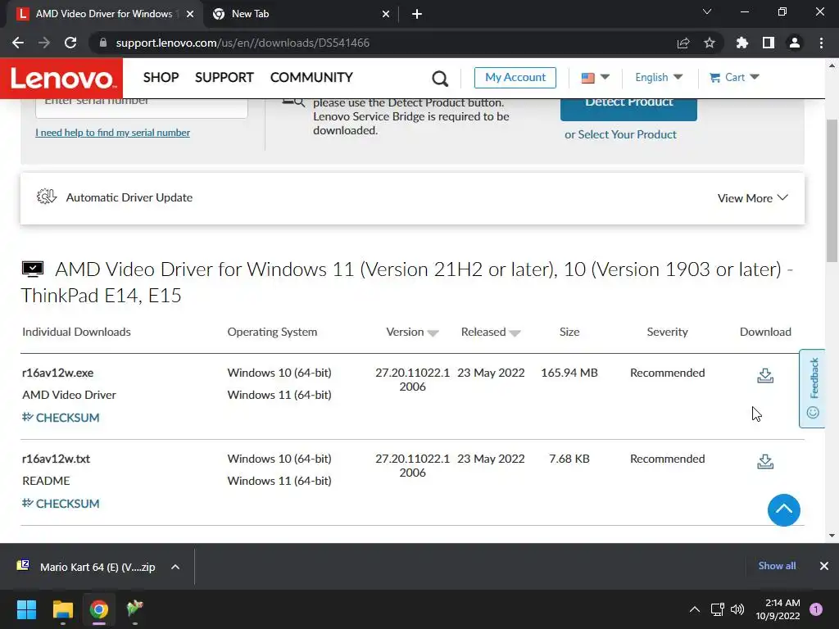This screenshot has width=839, height=629.
Task: Open network status in system tray
Action: tap(717, 609)
